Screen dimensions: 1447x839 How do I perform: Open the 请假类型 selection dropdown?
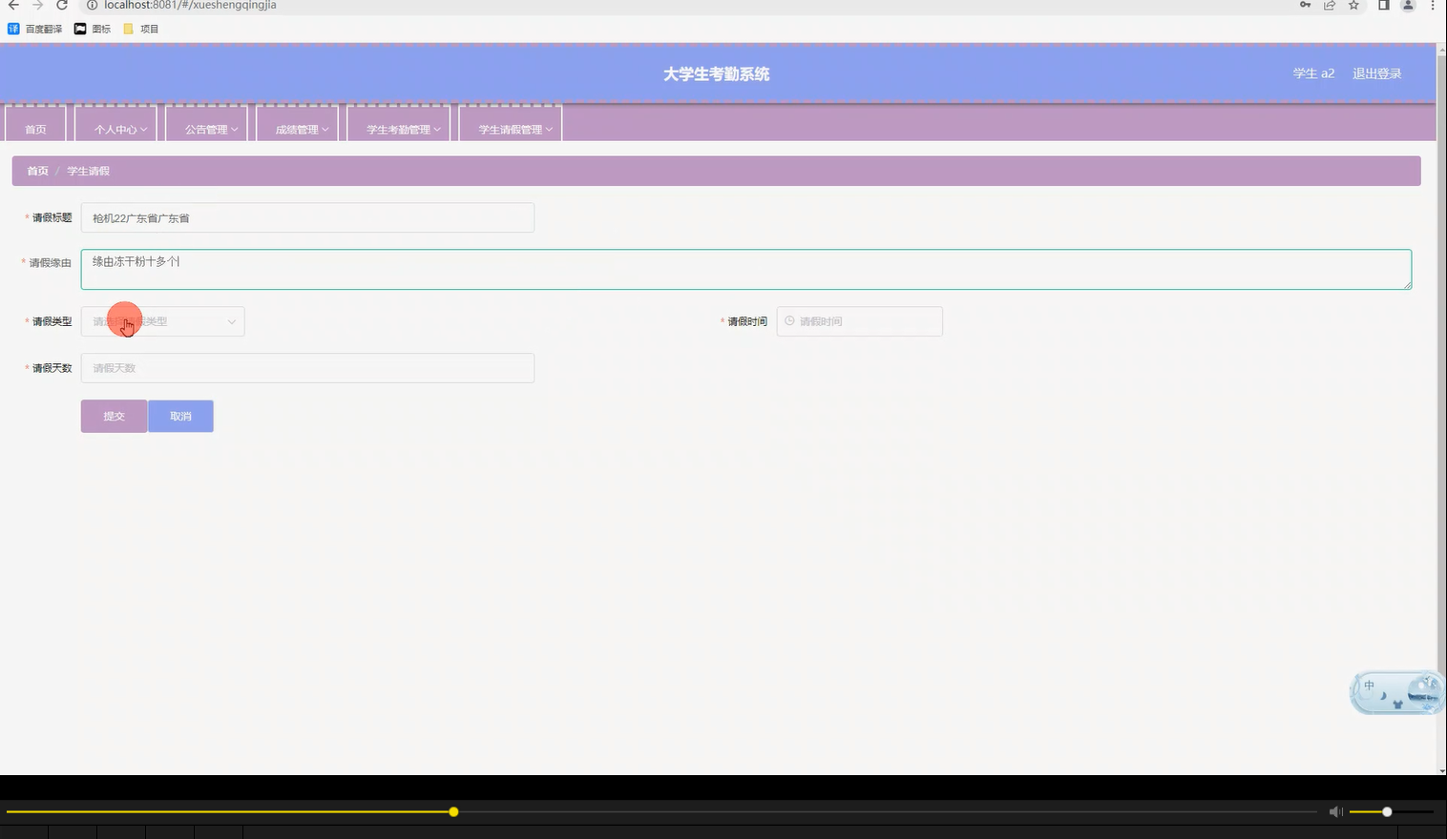tap(162, 321)
